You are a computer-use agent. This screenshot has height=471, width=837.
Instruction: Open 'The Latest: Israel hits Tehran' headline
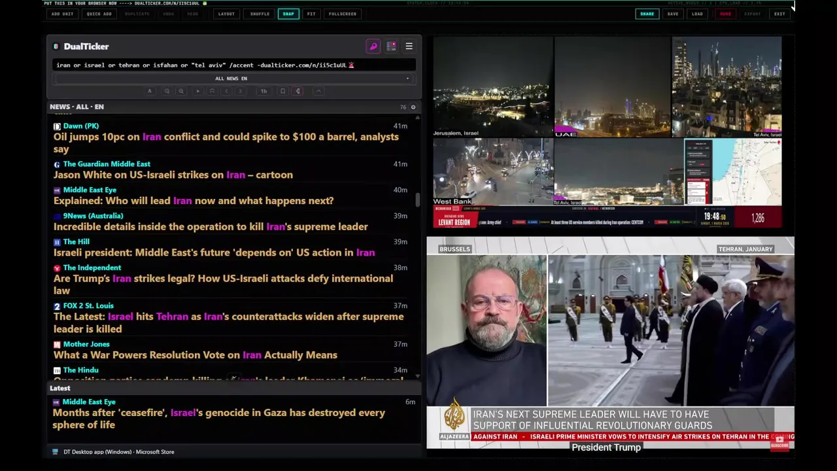click(x=228, y=323)
